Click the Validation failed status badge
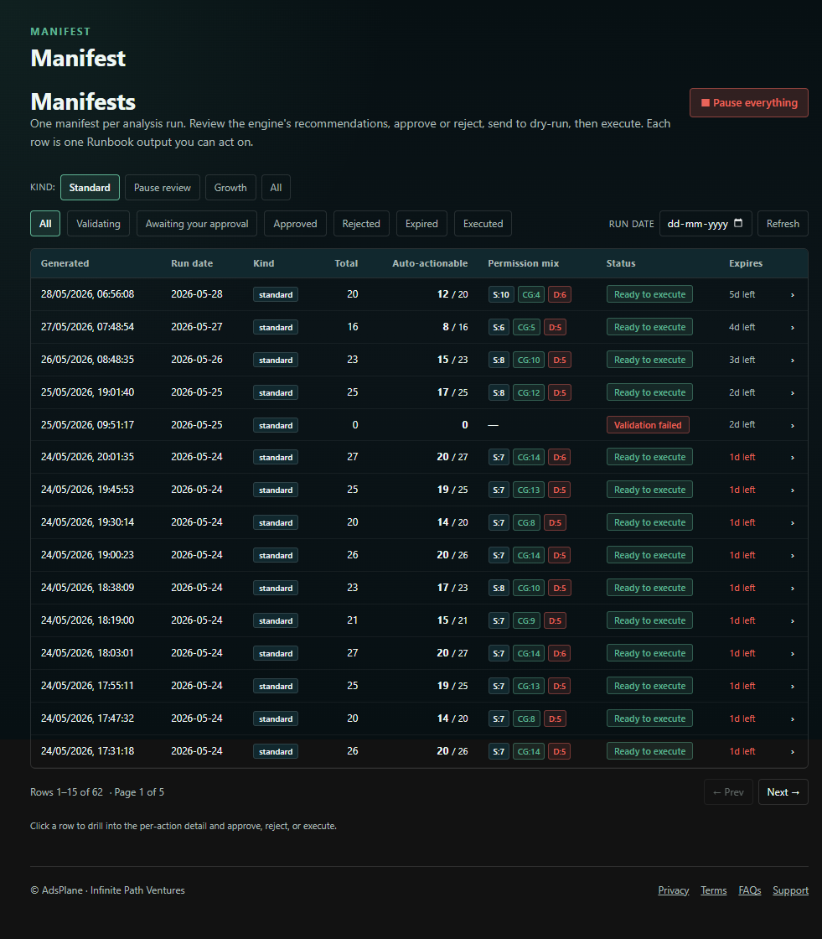822x939 pixels. tap(648, 424)
